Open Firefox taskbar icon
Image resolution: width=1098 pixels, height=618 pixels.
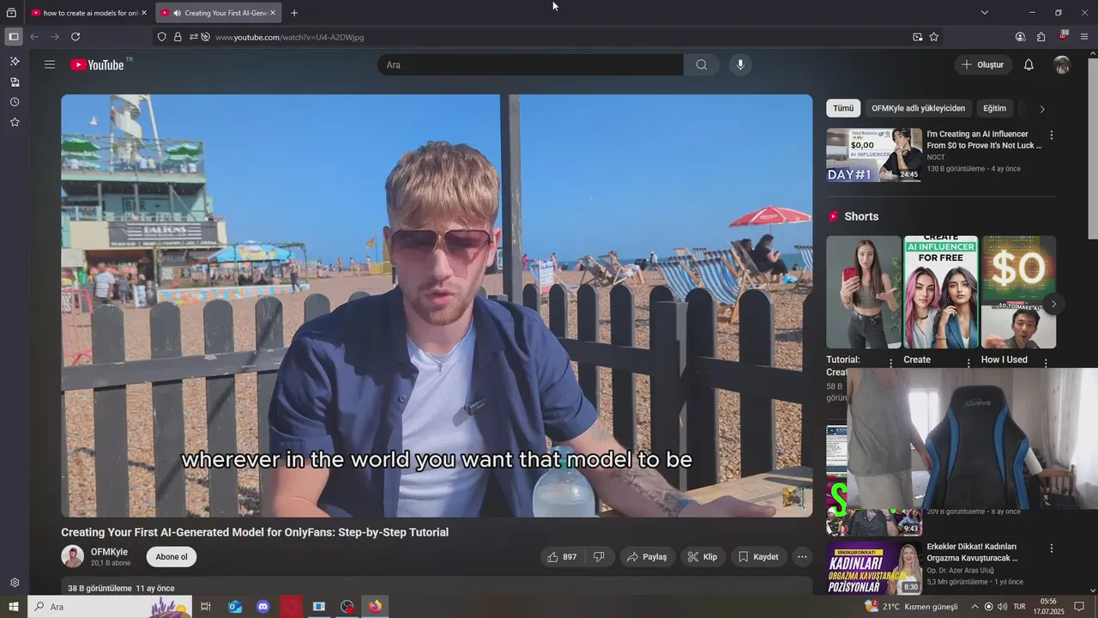click(375, 607)
